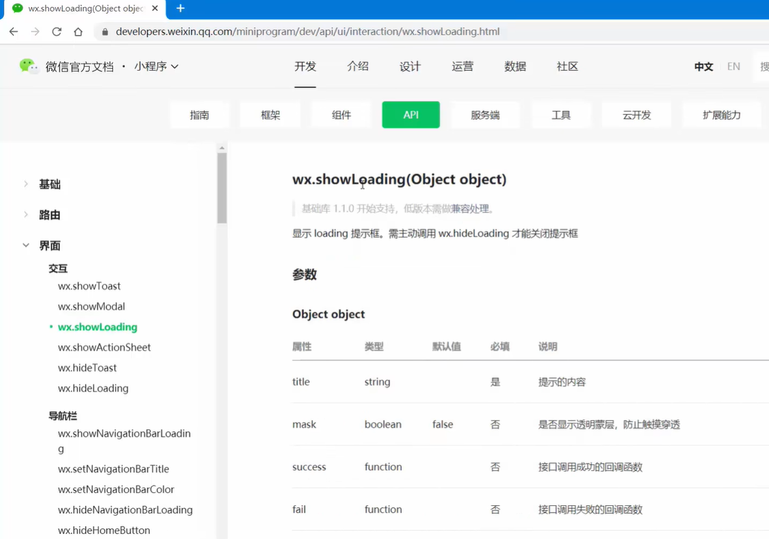
Task: Open wx.showModal in the sidebar
Action: pyautogui.click(x=91, y=307)
